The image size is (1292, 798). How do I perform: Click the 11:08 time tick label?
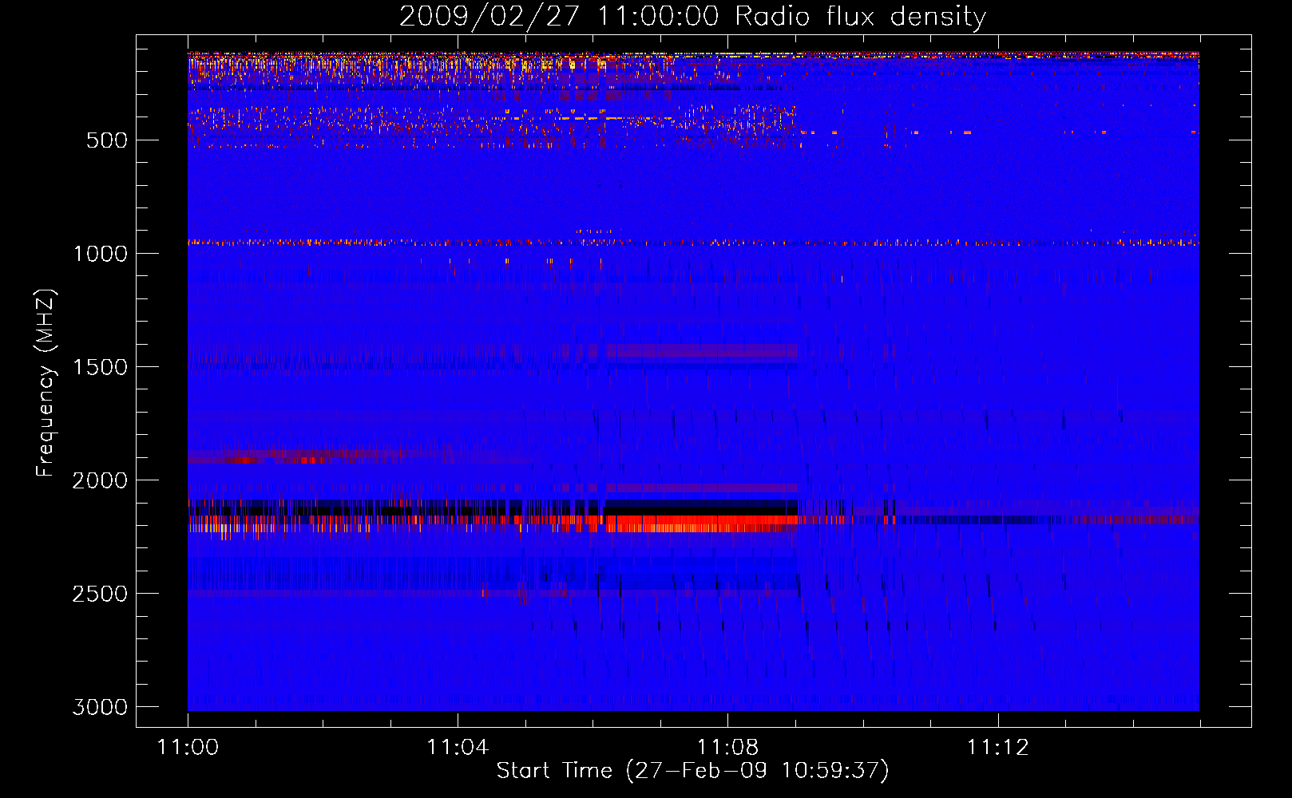[727, 748]
